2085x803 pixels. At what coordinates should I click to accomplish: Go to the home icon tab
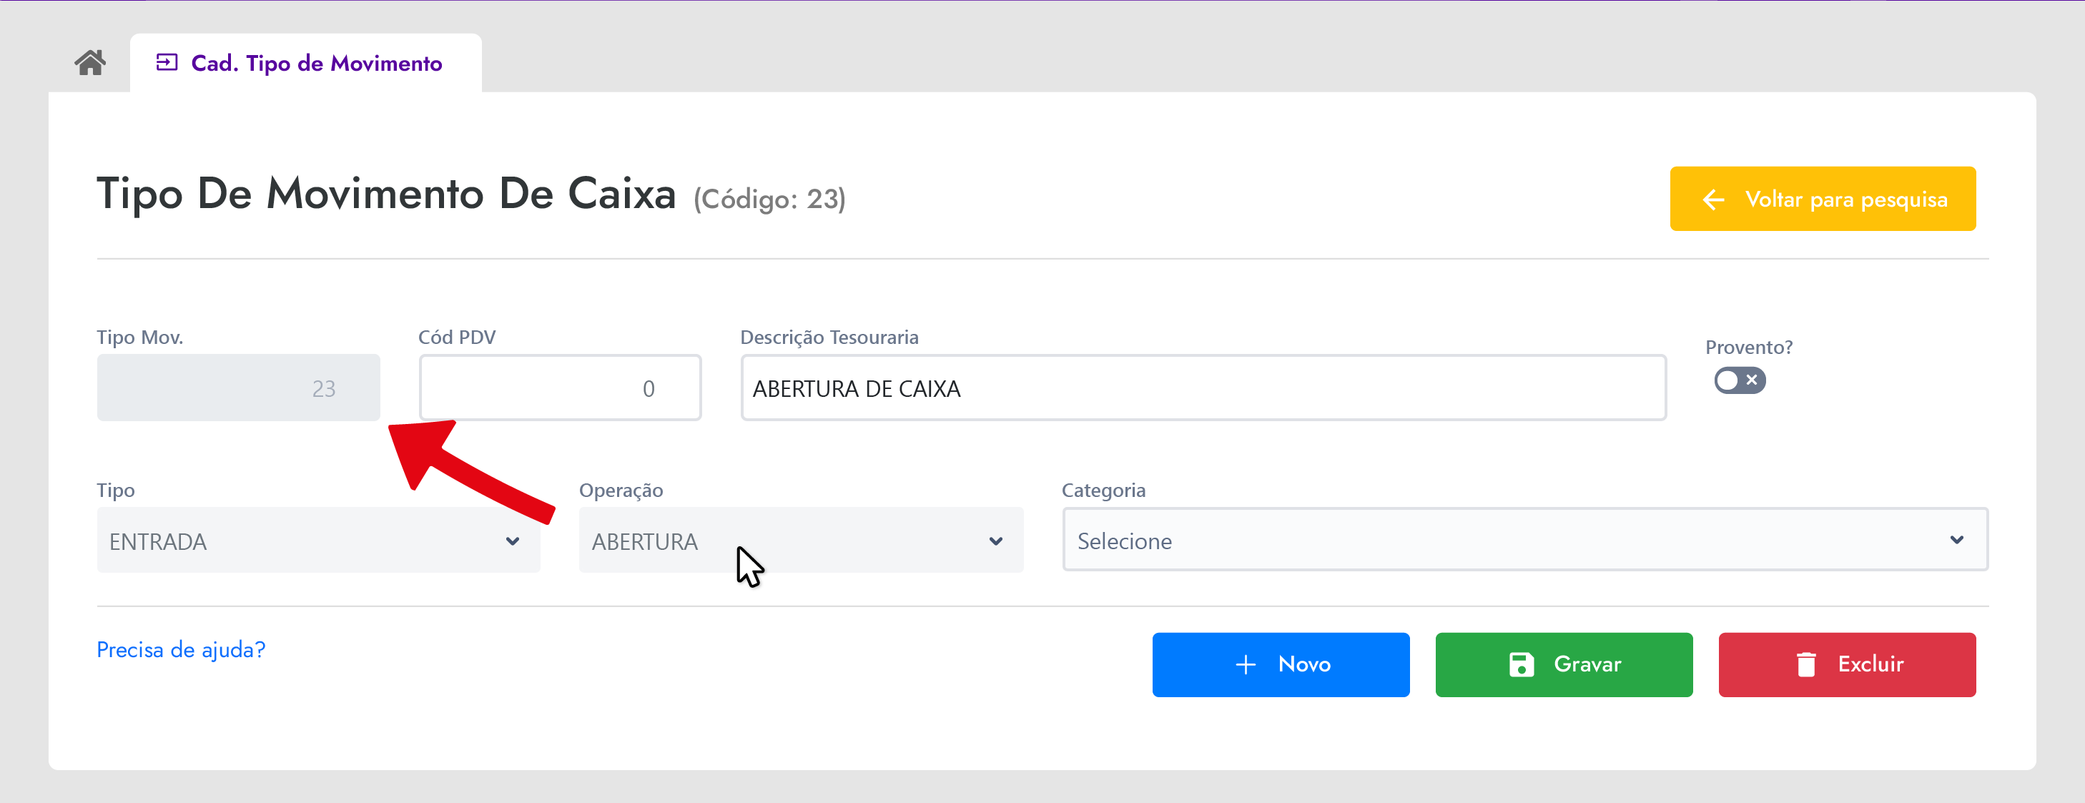[90, 62]
